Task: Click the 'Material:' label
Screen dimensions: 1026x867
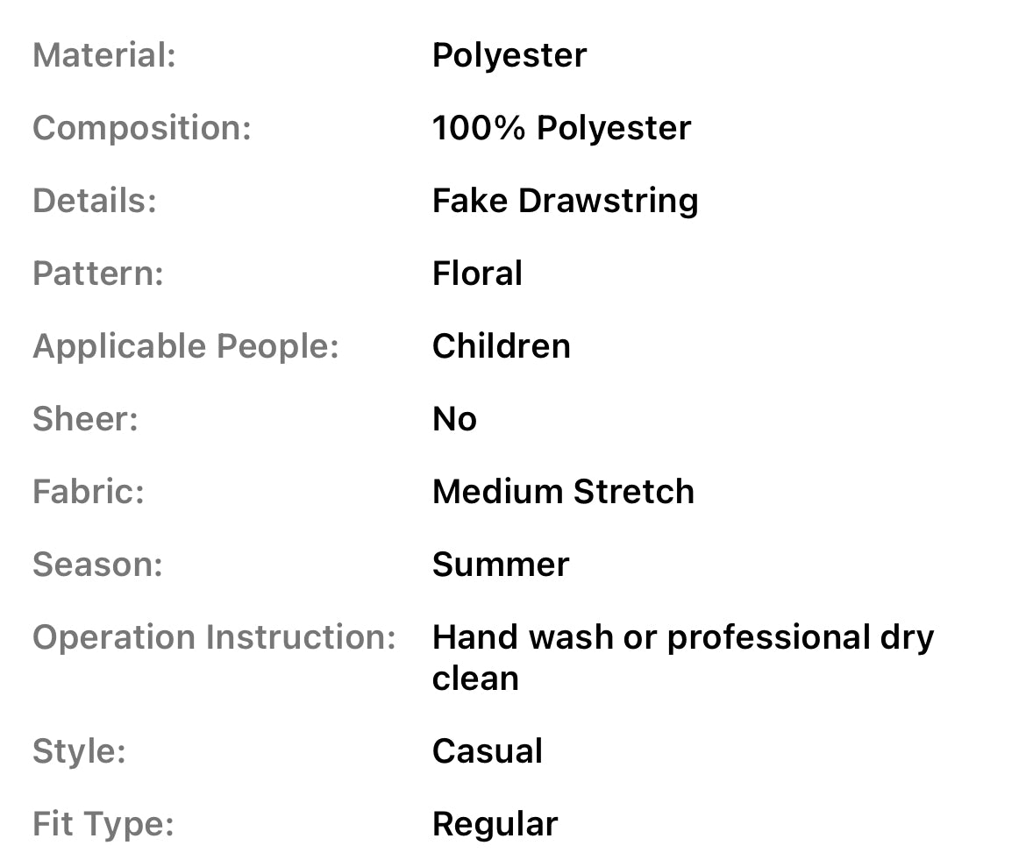Action: [104, 55]
